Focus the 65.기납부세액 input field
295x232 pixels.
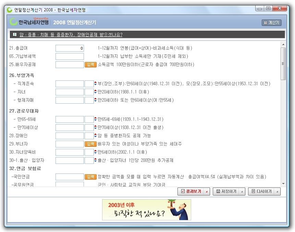[x=70, y=56]
